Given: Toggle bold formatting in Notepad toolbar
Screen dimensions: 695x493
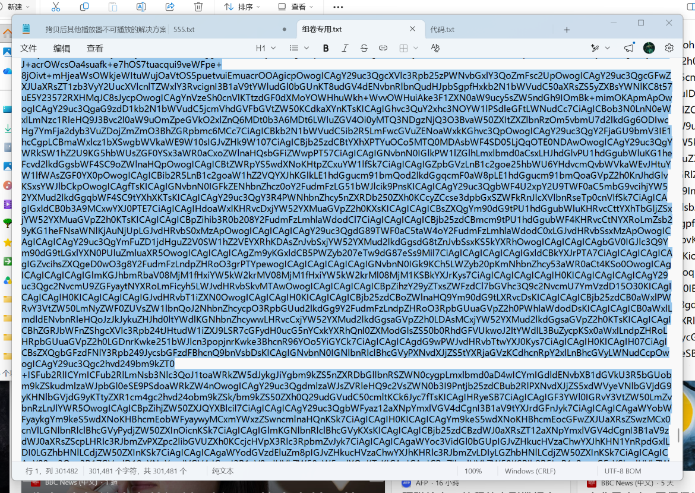Looking at the screenshot, I should (326, 48).
